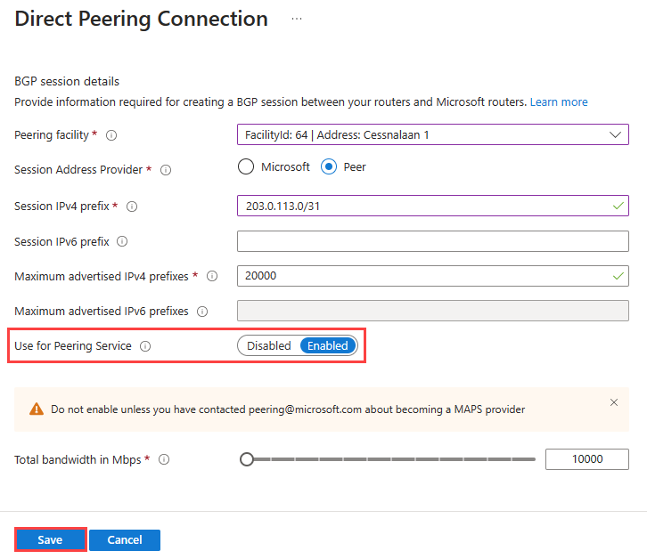Click the 'BGP session details' heading
The image size is (647, 559).
coord(67,81)
